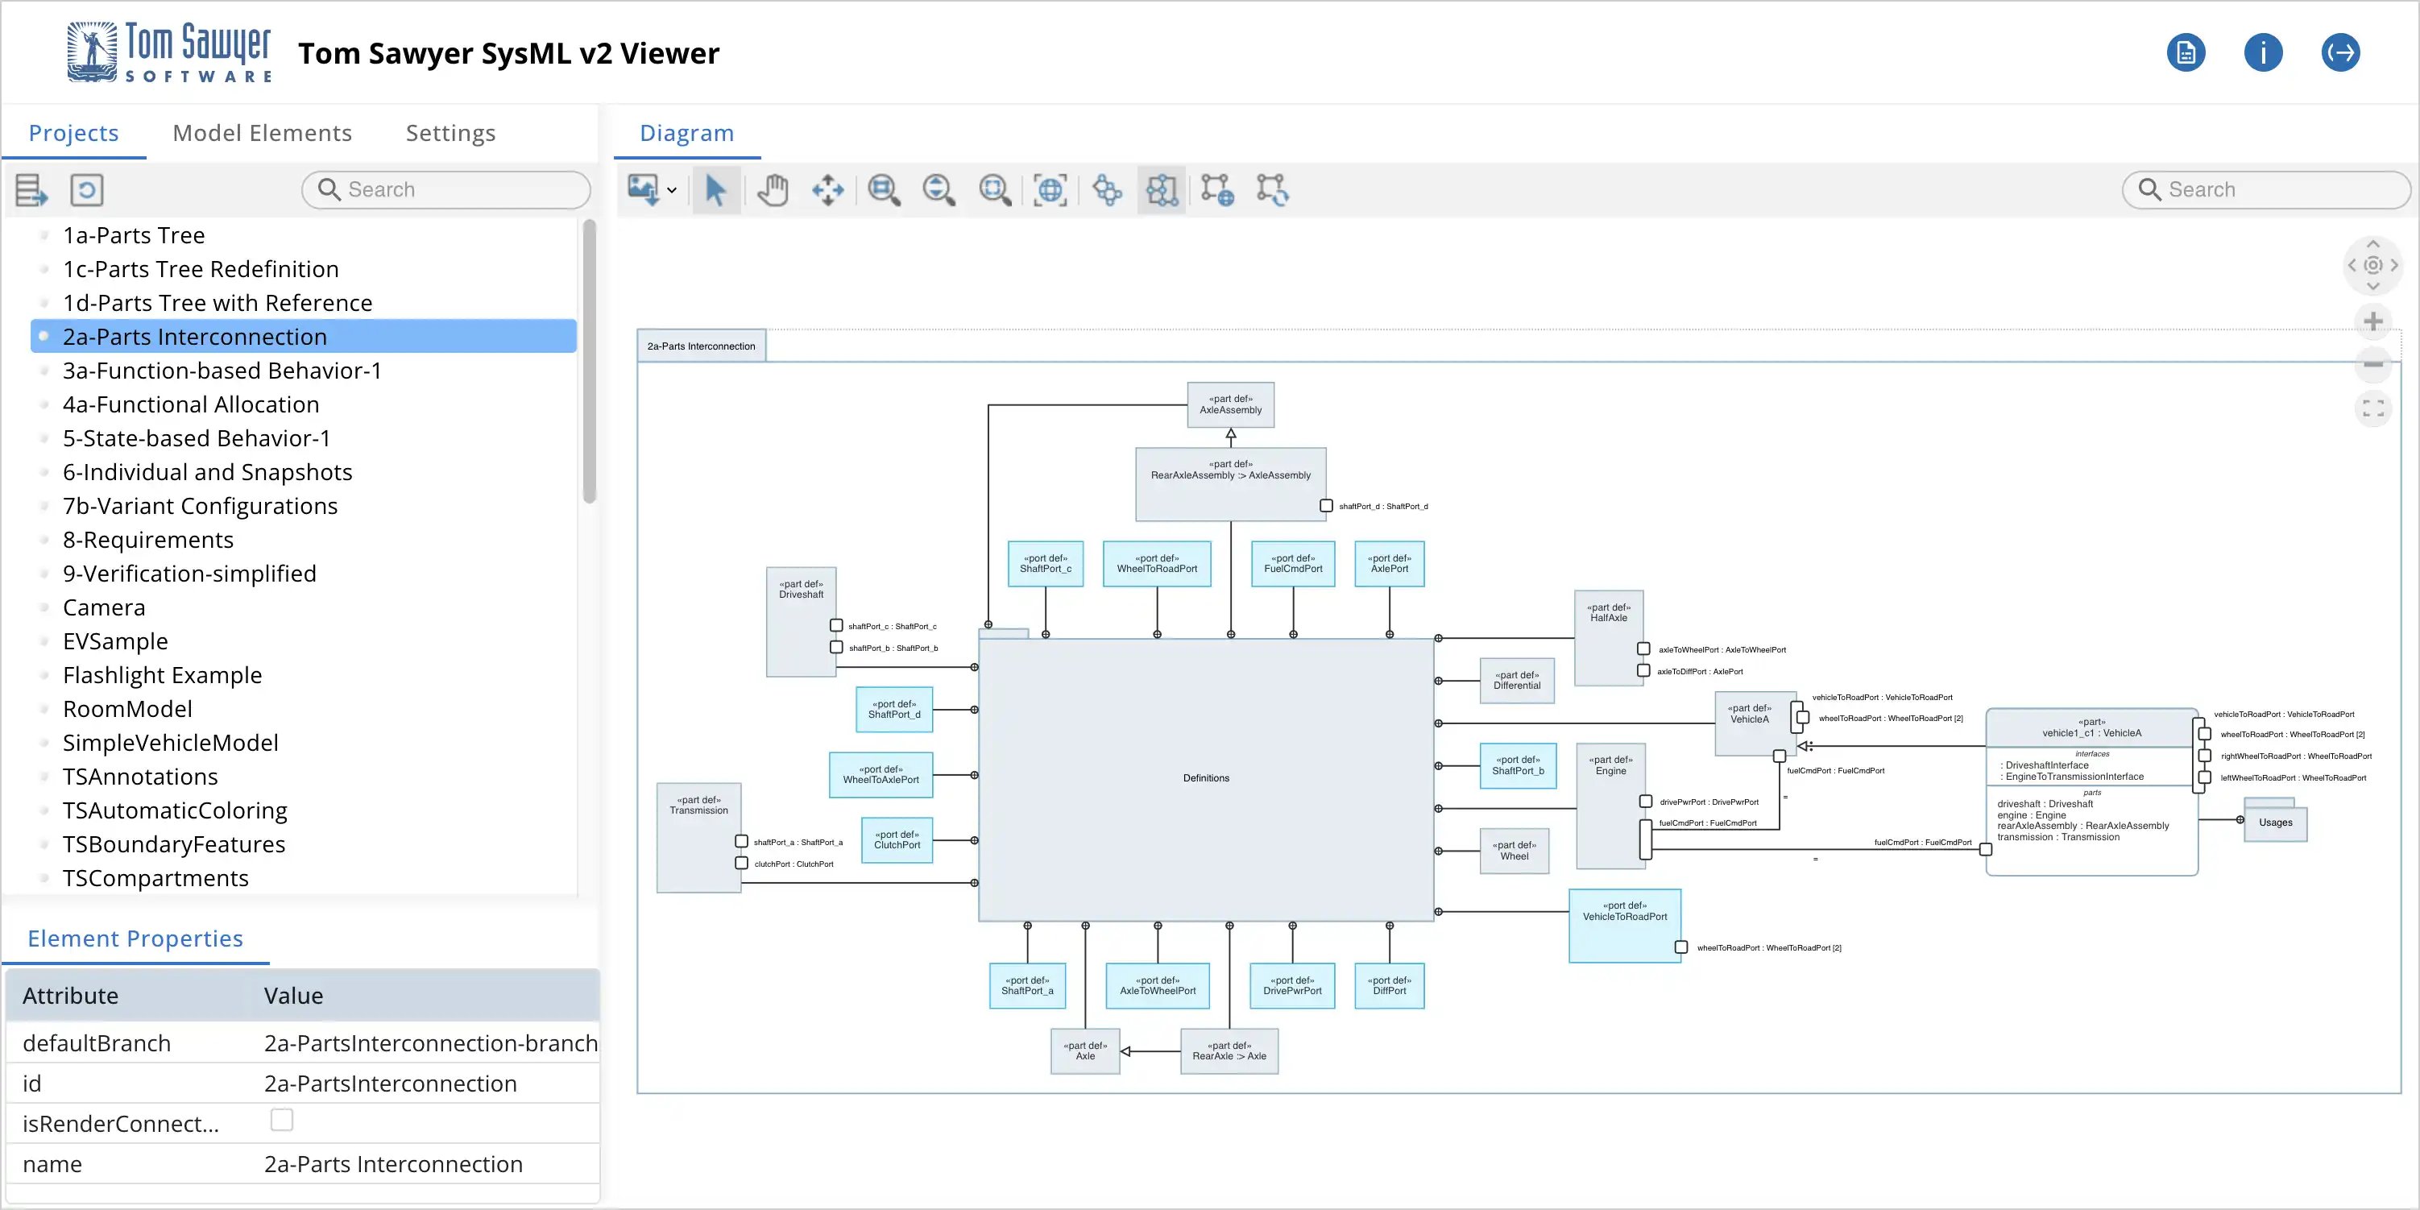Click the fit-to-screen corners overlay button
The width and height of the screenshot is (2420, 1210).
[x=2373, y=408]
